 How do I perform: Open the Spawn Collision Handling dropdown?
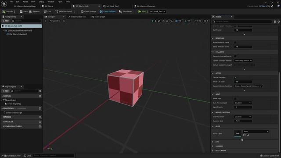[248, 86]
